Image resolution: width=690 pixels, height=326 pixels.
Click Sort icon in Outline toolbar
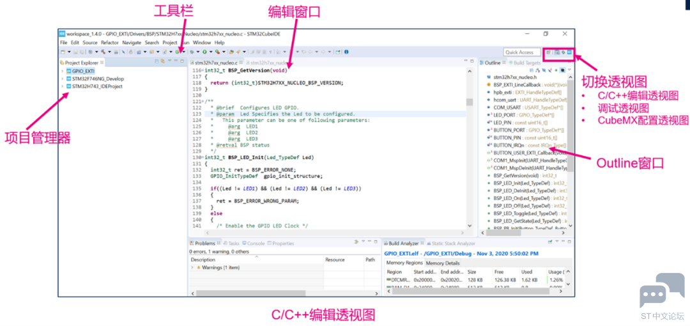click(538, 70)
